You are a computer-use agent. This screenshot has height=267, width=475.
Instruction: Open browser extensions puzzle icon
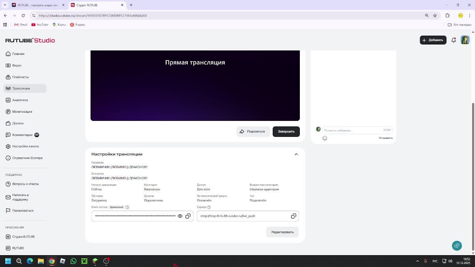coord(448,16)
